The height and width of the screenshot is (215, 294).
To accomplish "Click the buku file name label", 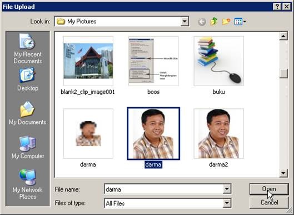I will coord(218,92).
